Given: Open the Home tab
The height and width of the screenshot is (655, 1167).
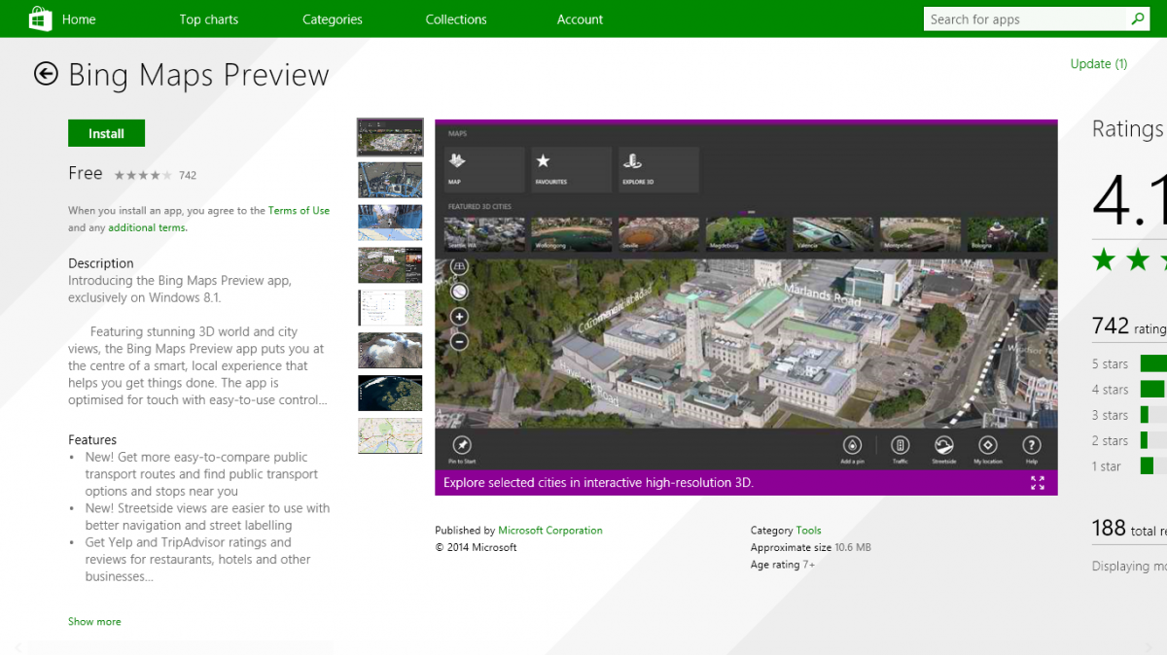Looking at the screenshot, I should click(x=79, y=19).
